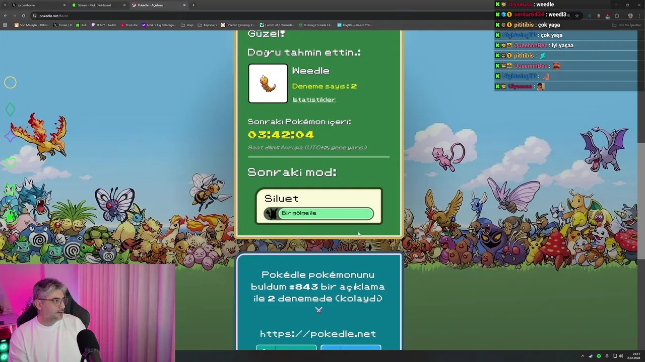This screenshot has width=645, height=362.
Task: Show hidden system tray icons
Action: click(583, 356)
